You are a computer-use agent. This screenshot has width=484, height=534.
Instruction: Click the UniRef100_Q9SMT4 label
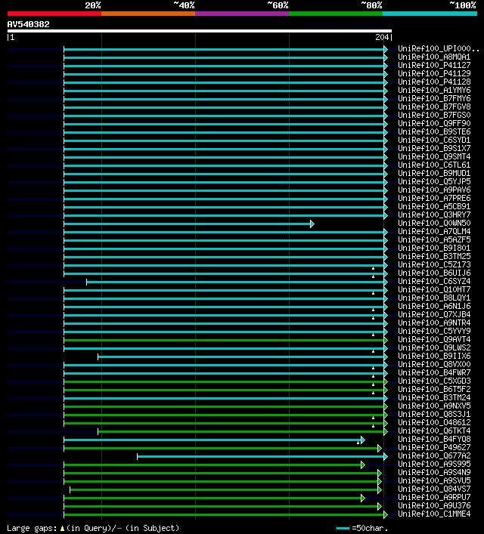pyautogui.click(x=434, y=156)
